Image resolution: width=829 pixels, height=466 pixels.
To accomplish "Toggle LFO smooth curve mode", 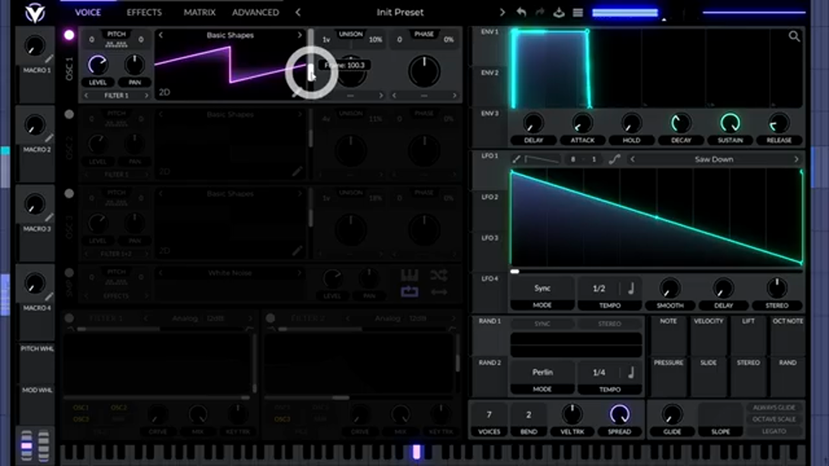I will tap(615, 159).
